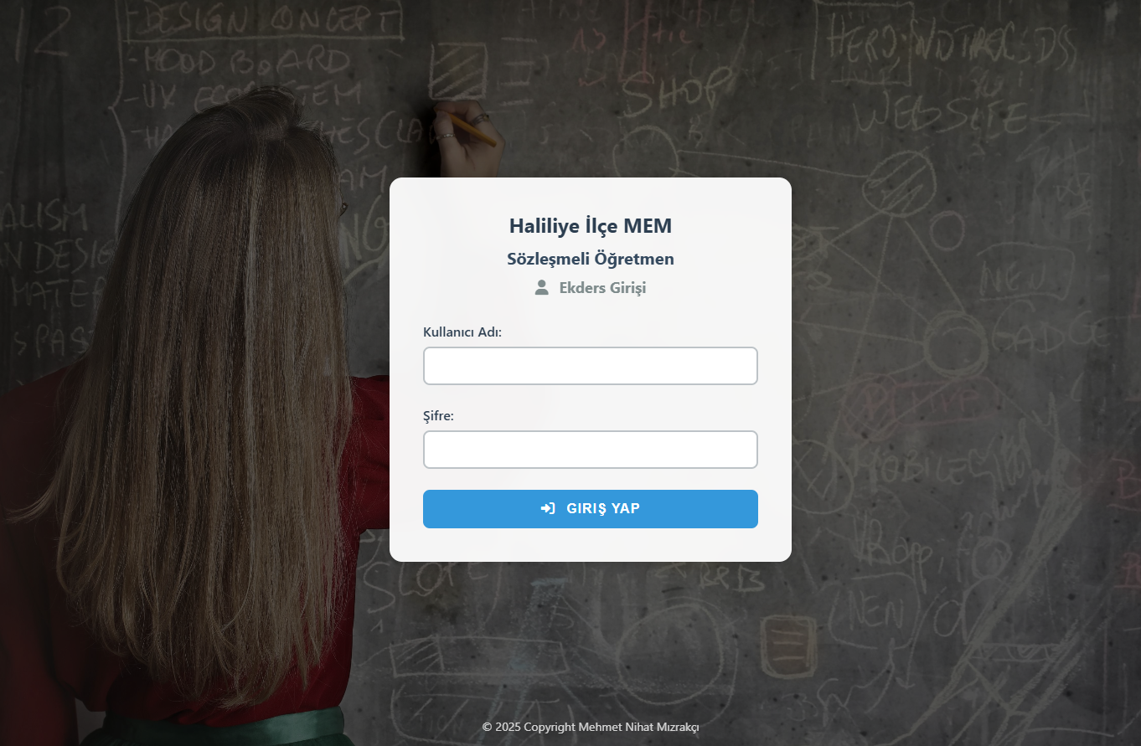1141x746 pixels.
Task: Click the Ekders Girişi caption text
Action: pyautogui.click(x=602, y=288)
